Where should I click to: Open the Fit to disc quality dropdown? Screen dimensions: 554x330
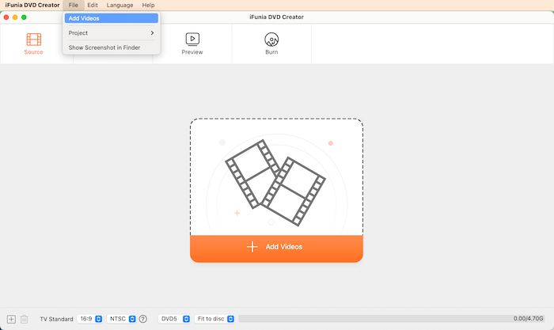[x=215, y=319]
